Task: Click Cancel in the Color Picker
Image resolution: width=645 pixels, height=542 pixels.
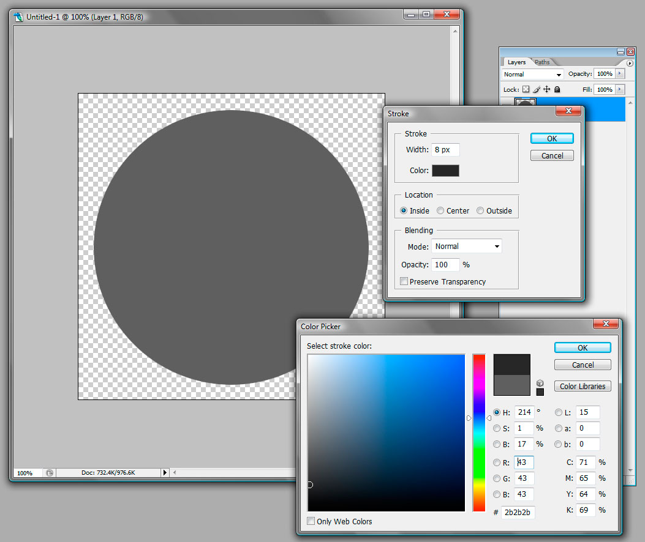Action: [x=583, y=365]
